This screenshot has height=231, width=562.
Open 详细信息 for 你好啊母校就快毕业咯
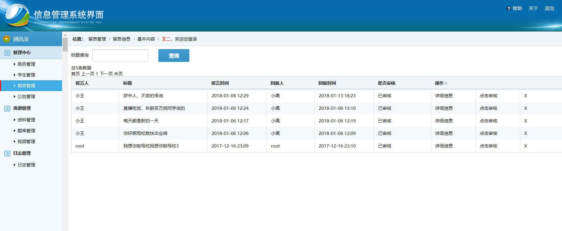point(444,133)
